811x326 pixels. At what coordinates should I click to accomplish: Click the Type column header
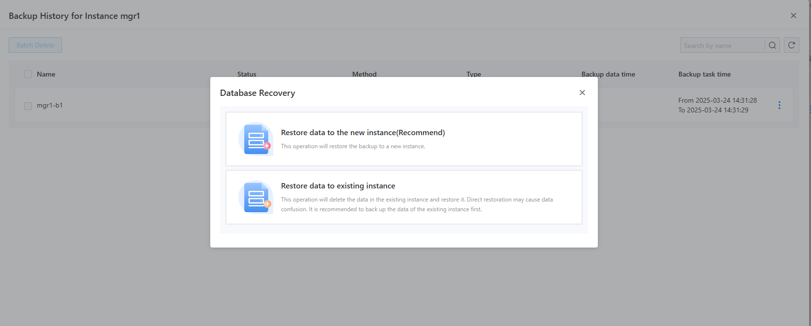[473, 74]
